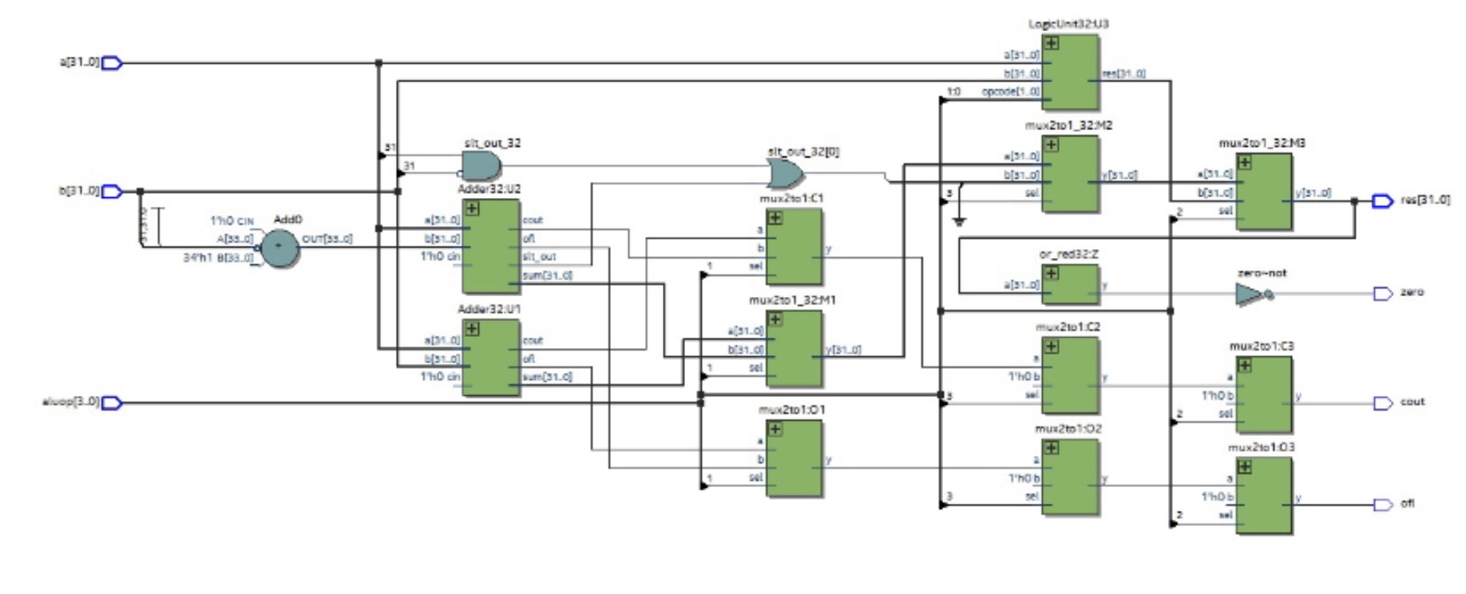Click the slt_out port of Adder32:U2
Viewport: 1466px width, 594px height.
(x=539, y=257)
